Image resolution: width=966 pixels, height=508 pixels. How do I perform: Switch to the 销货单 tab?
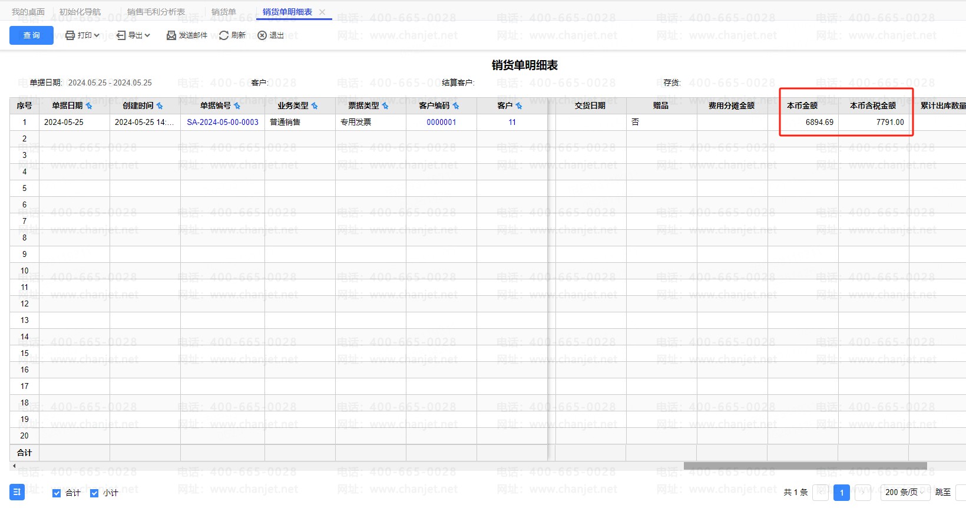click(x=224, y=12)
